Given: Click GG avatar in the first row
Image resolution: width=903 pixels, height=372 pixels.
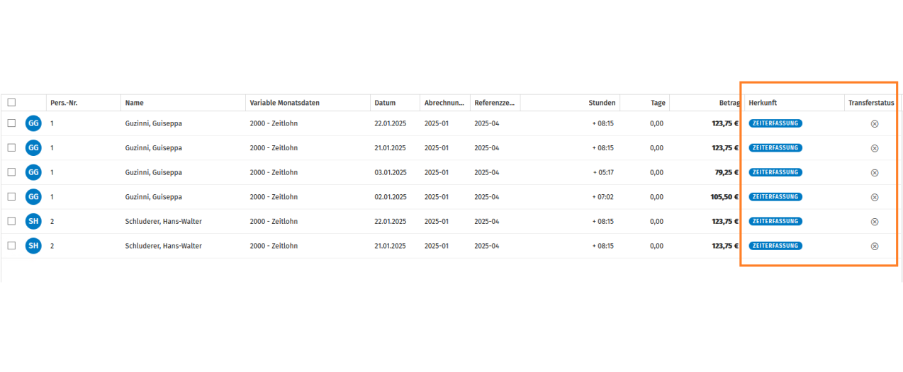Looking at the screenshot, I should click(33, 123).
